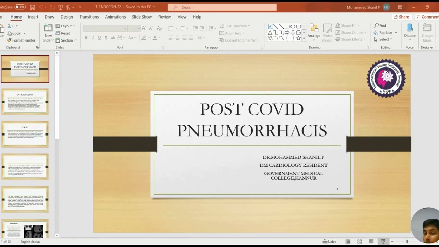Image resolution: width=439 pixels, height=247 pixels.
Task: Click the Format Painter tool
Action: click(x=21, y=40)
